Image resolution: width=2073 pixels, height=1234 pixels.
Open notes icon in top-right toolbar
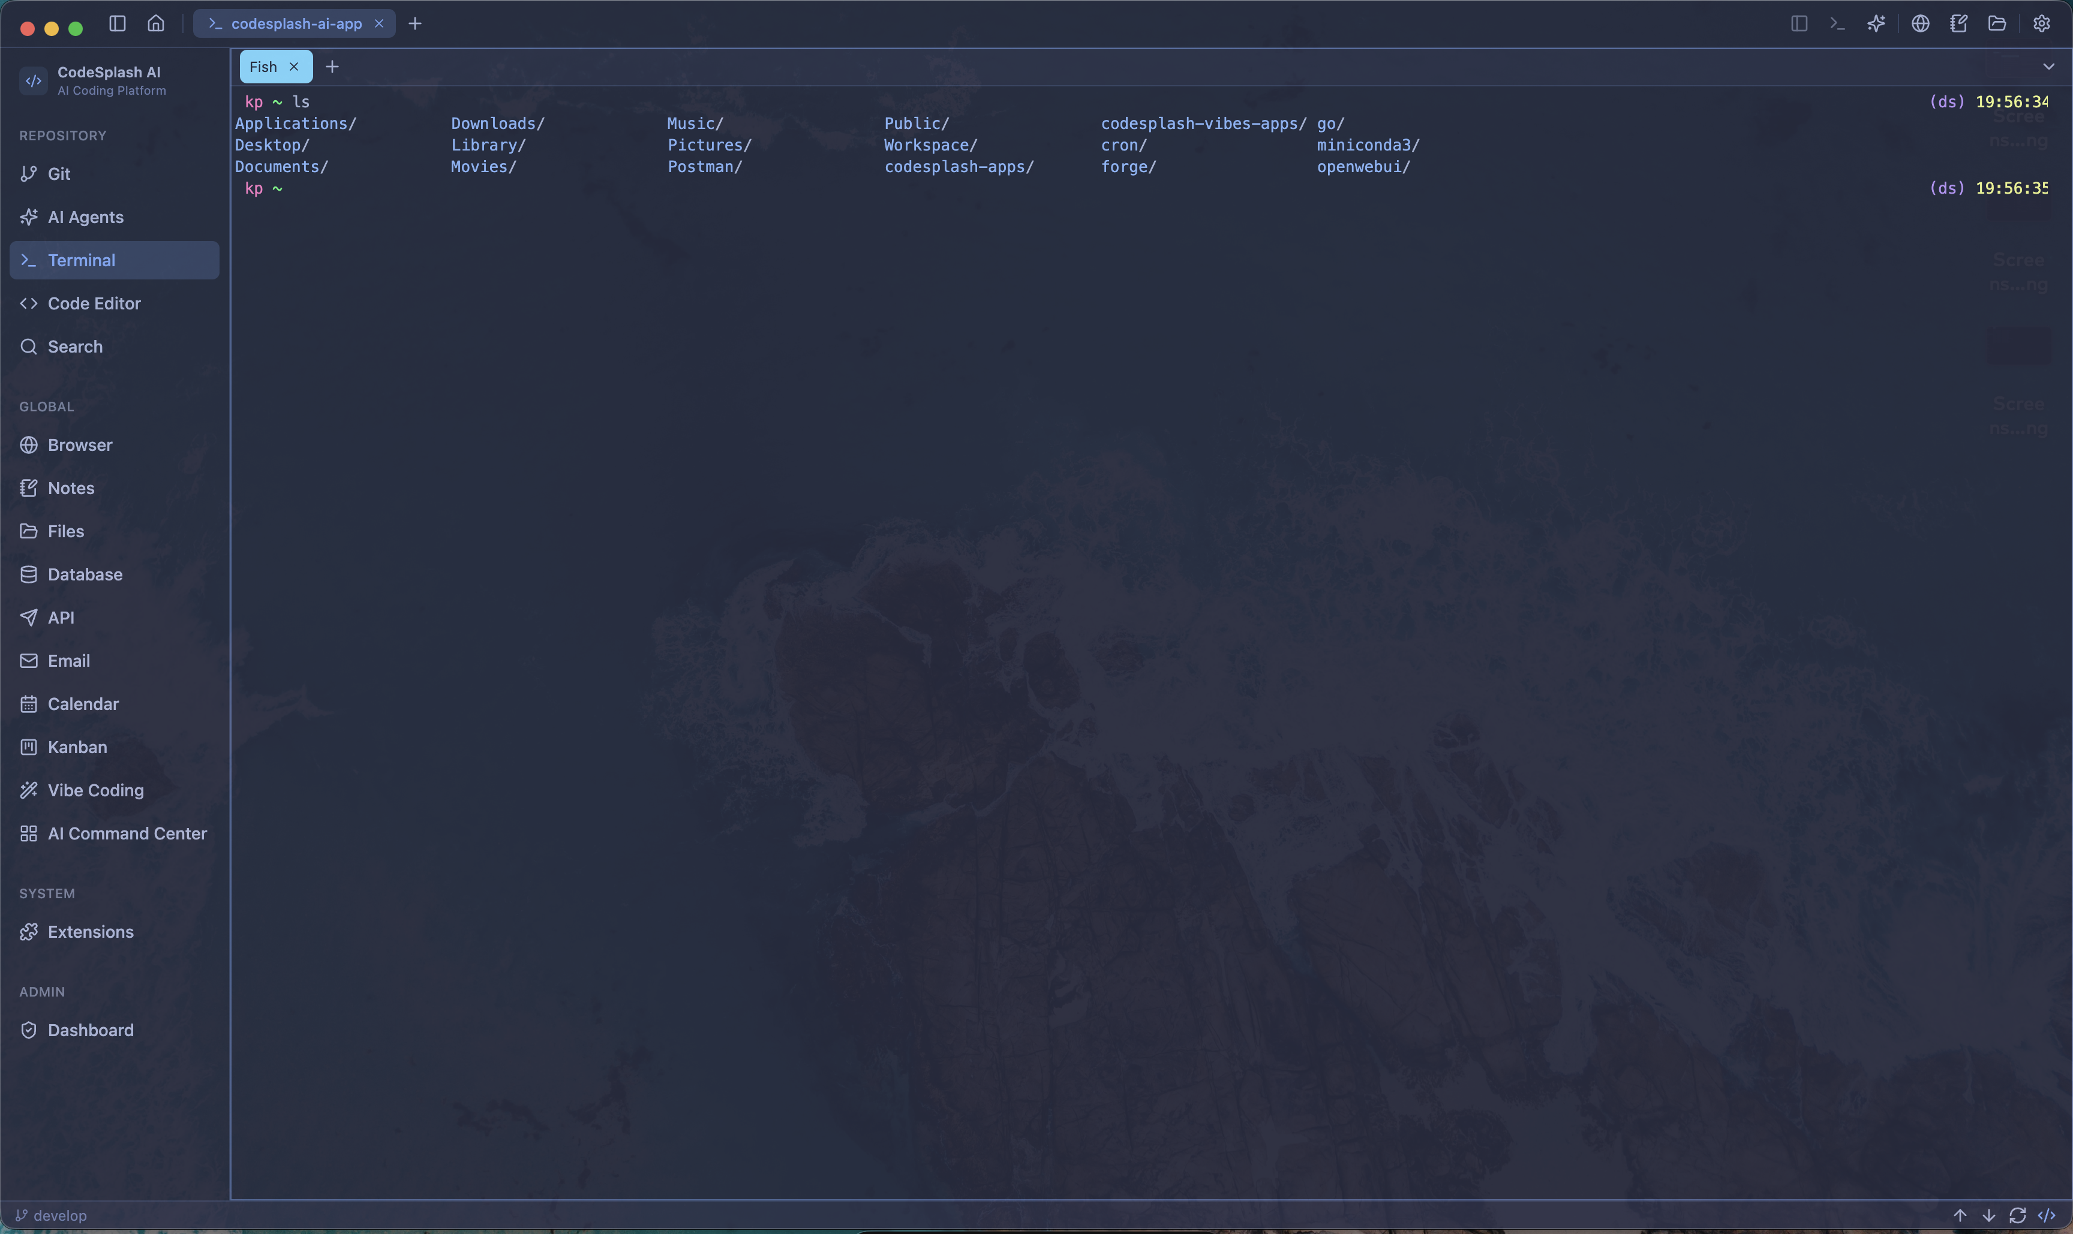tap(1958, 23)
